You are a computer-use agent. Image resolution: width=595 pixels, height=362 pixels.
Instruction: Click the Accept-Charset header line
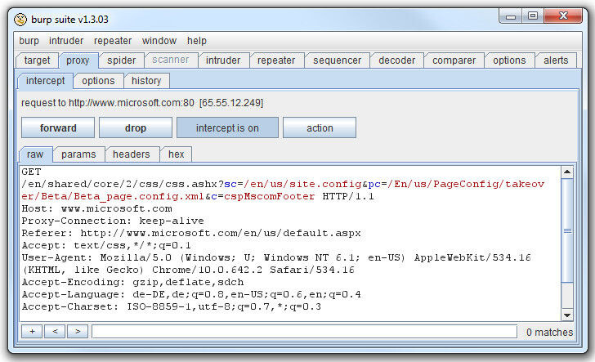[172, 306]
